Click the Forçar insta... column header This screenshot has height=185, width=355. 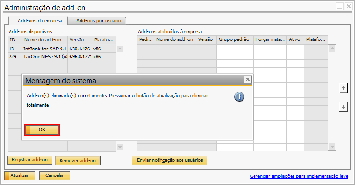270,39
